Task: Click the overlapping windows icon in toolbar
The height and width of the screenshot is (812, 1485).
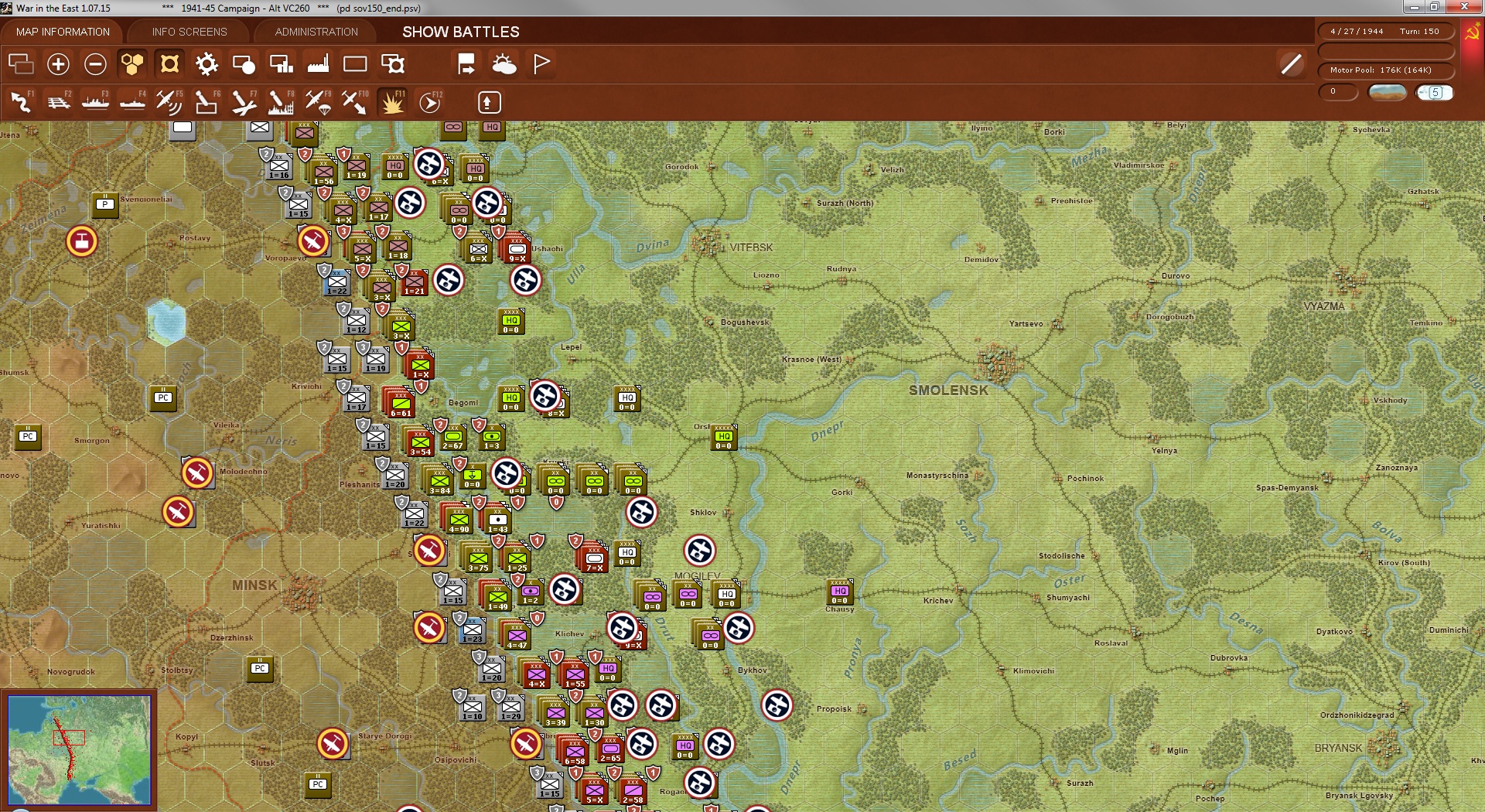Action: click(x=21, y=63)
